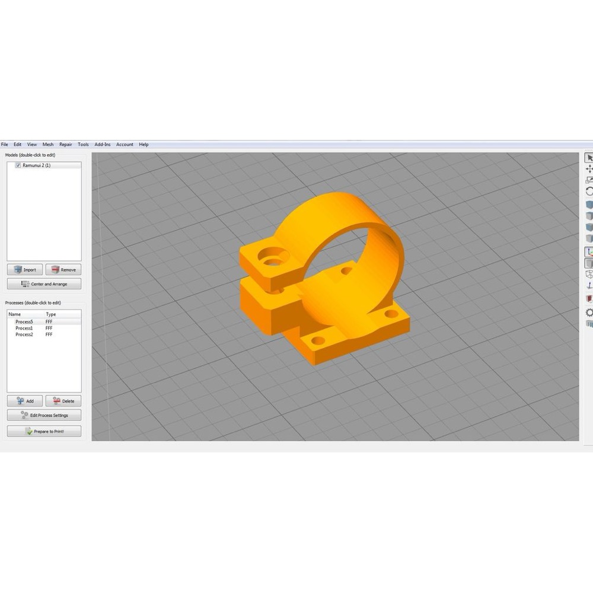Select the rotate models tool
This screenshot has height=593, width=593.
[589, 192]
